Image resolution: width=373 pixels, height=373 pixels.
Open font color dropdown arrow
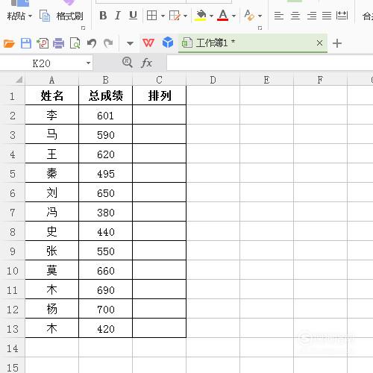pos(233,16)
